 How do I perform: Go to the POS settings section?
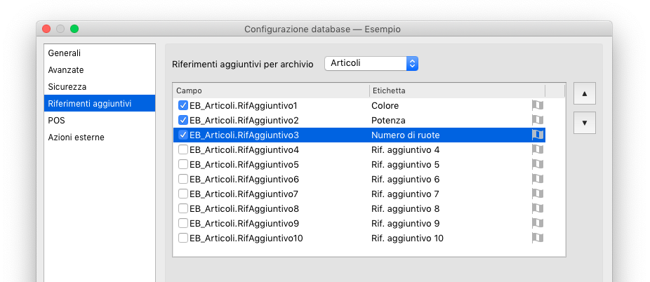pos(56,121)
